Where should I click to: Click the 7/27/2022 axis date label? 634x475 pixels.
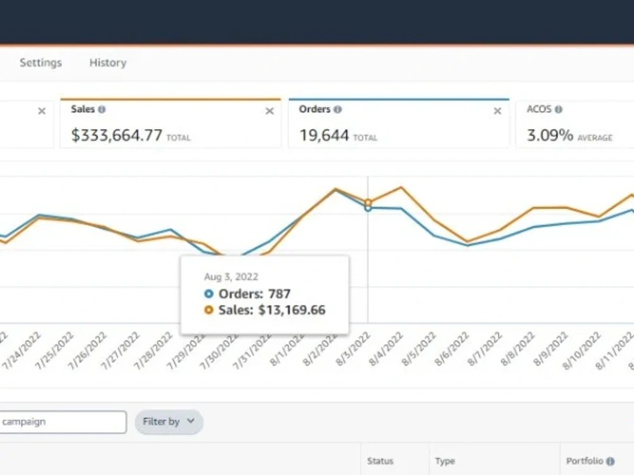[120, 350]
